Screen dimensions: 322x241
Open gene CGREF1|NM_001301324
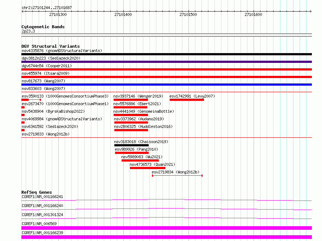(42, 215)
